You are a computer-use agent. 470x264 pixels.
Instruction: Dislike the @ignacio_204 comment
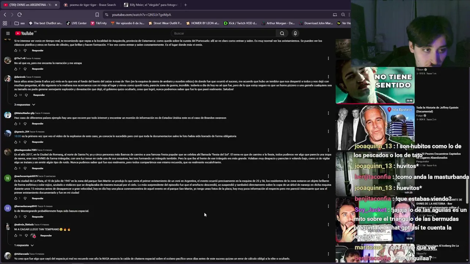click(25, 142)
